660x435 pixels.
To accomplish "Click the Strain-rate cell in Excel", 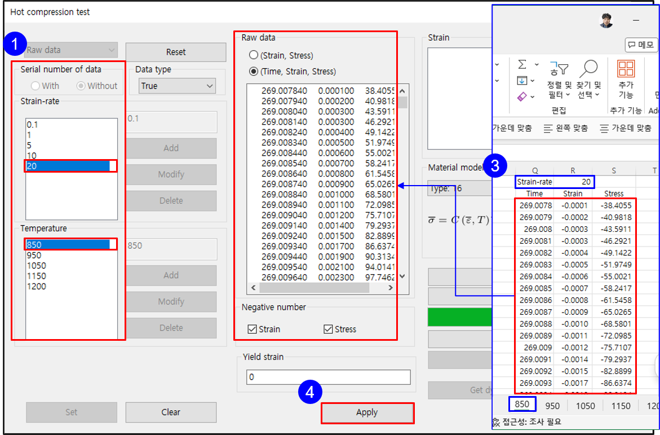I will (x=534, y=182).
